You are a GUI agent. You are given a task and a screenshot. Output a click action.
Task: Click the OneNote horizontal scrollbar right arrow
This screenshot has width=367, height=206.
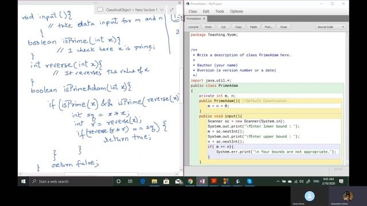coord(177,174)
